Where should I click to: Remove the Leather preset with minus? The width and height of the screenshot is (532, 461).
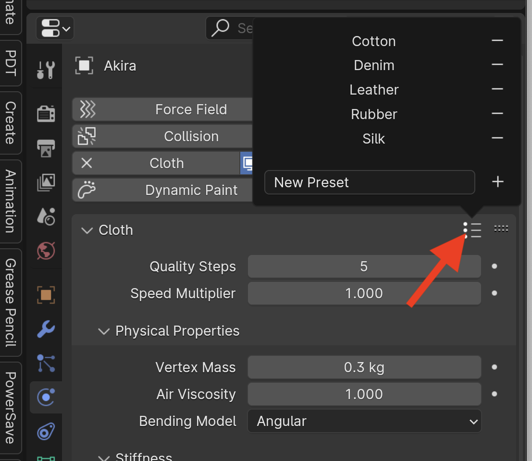497,89
